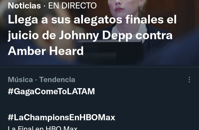199x130 pixels.
Task: Click the words 'Amber Heard' in the headline
Action: 46,51
